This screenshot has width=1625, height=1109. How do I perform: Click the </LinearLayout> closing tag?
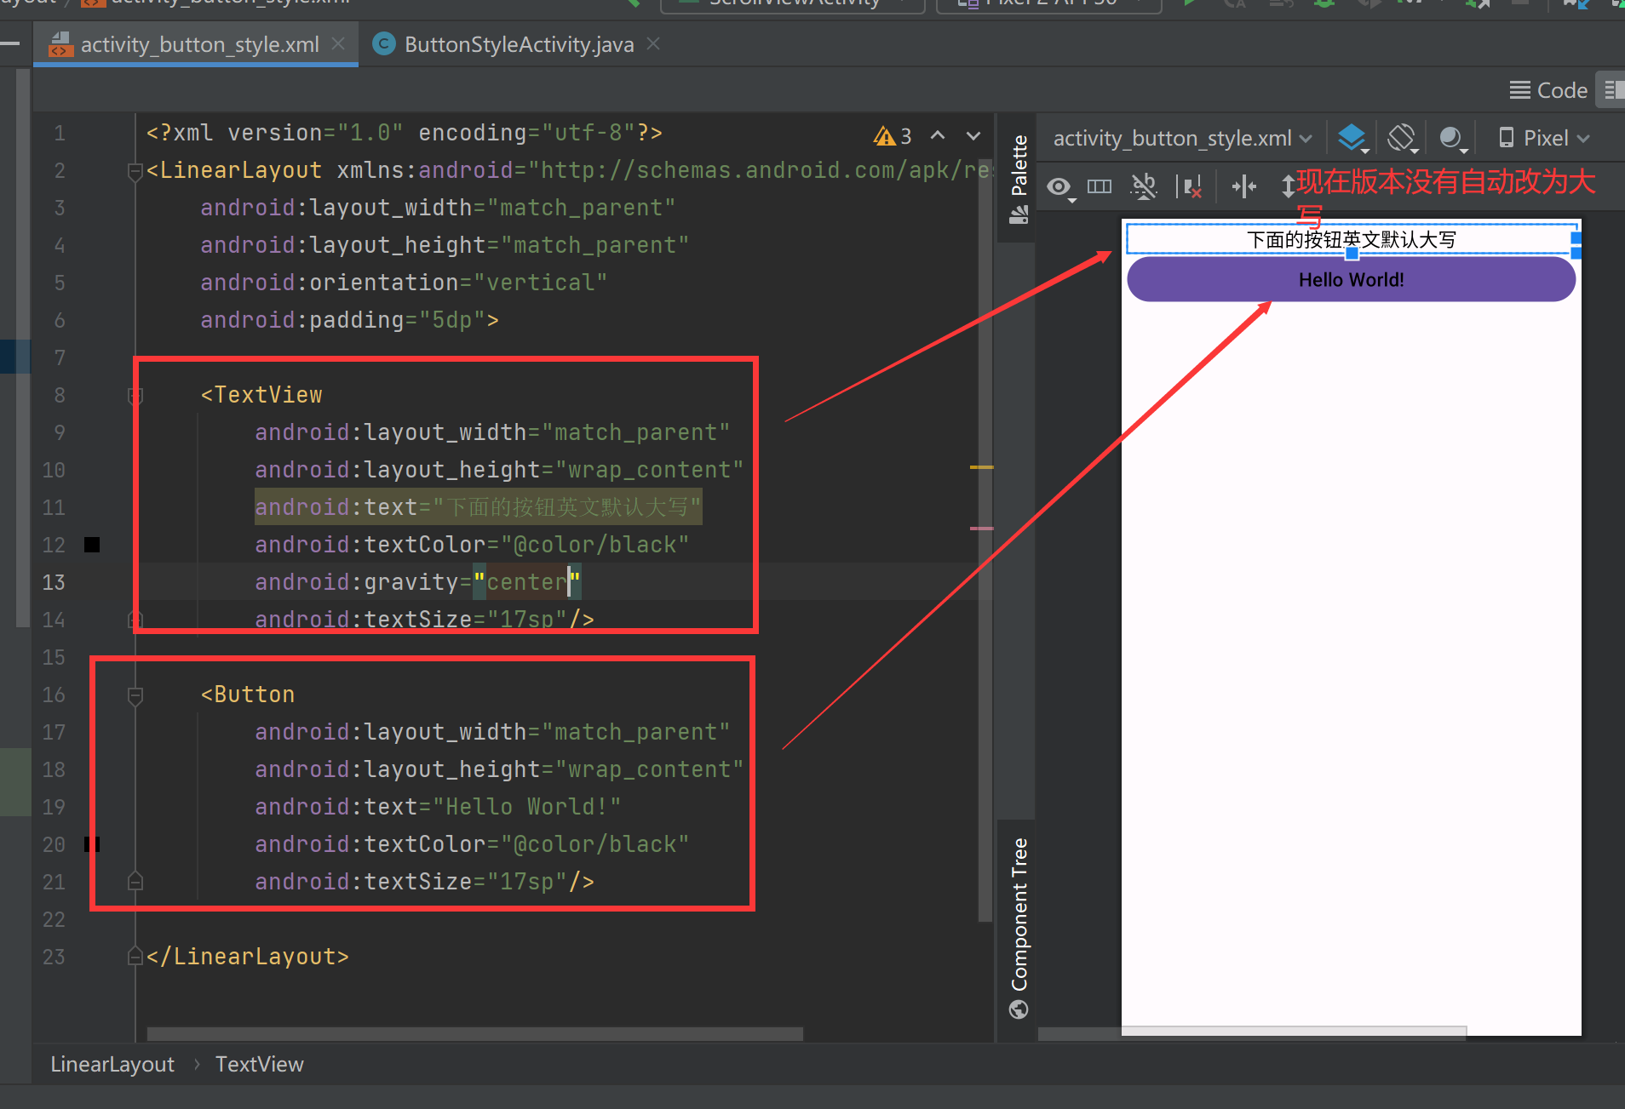[248, 957]
